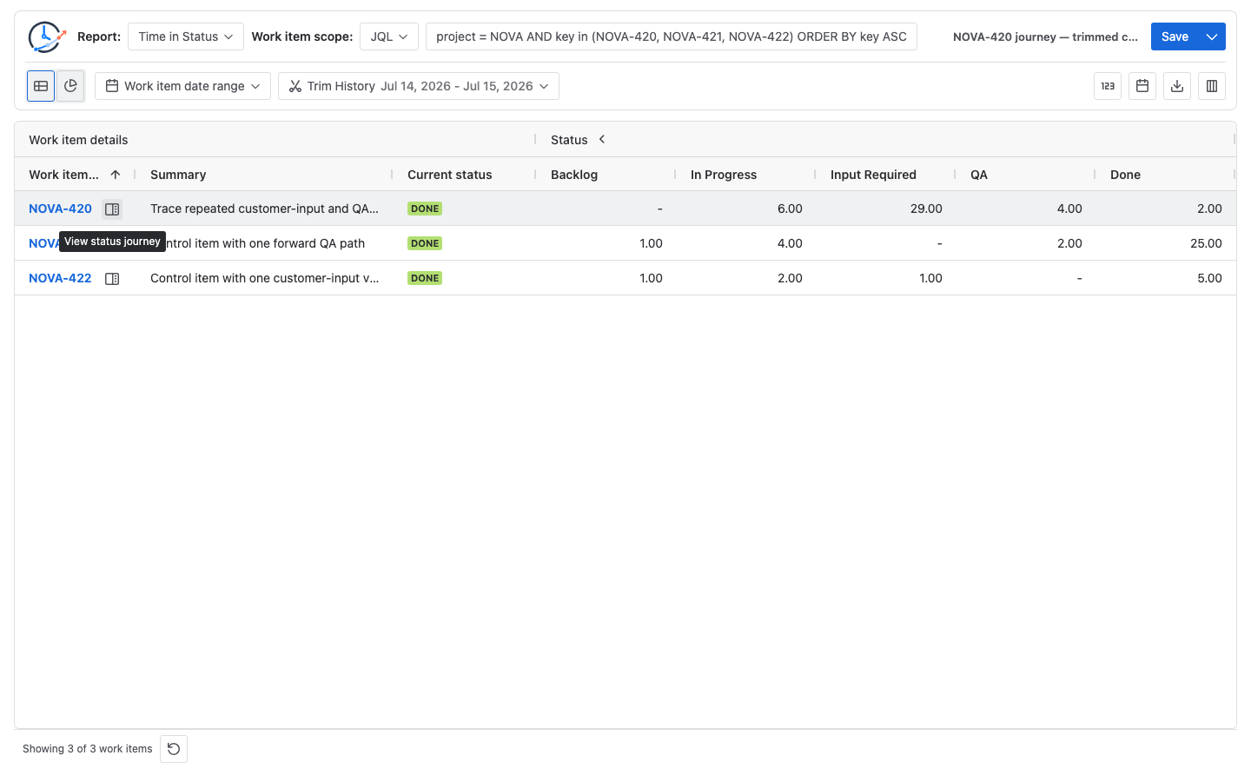
Task: View status journey for NOVA-420
Action: coord(112,209)
